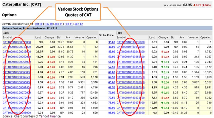Image resolution: width=214 pixels, height=118 pixels.
Task: Click green up arrow next to put change 0.69
Action: click(x=163, y=103)
